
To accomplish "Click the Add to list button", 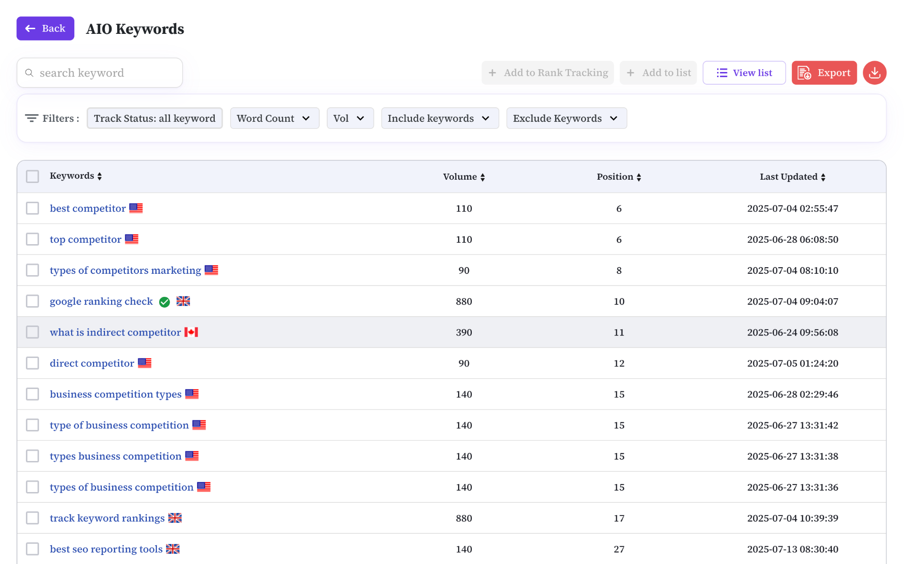I will point(658,73).
